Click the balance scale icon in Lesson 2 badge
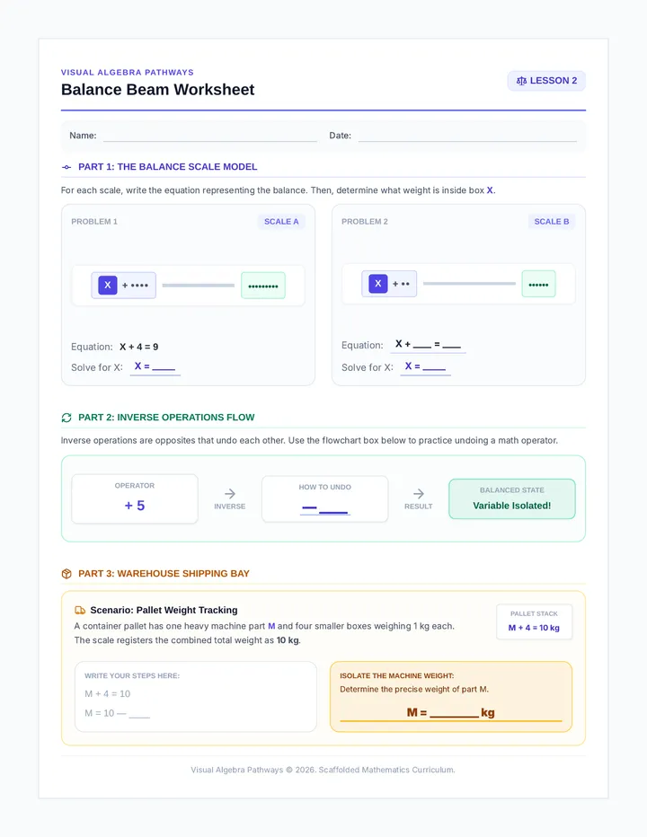This screenshot has width=647, height=837. pyautogui.click(x=521, y=81)
